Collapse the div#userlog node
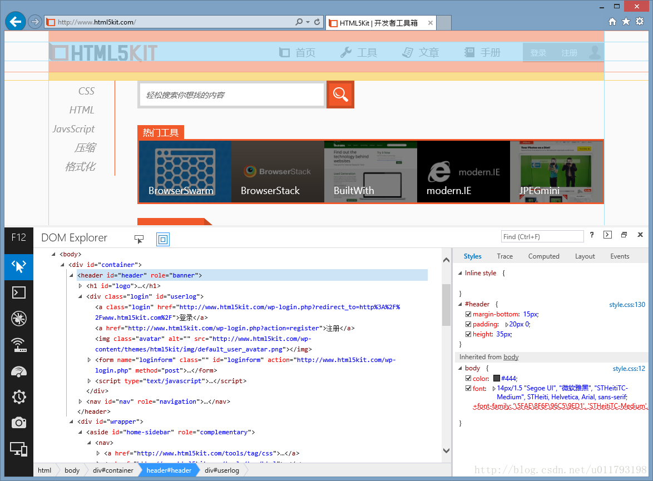The height and width of the screenshot is (481, 653). click(x=81, y=296)
